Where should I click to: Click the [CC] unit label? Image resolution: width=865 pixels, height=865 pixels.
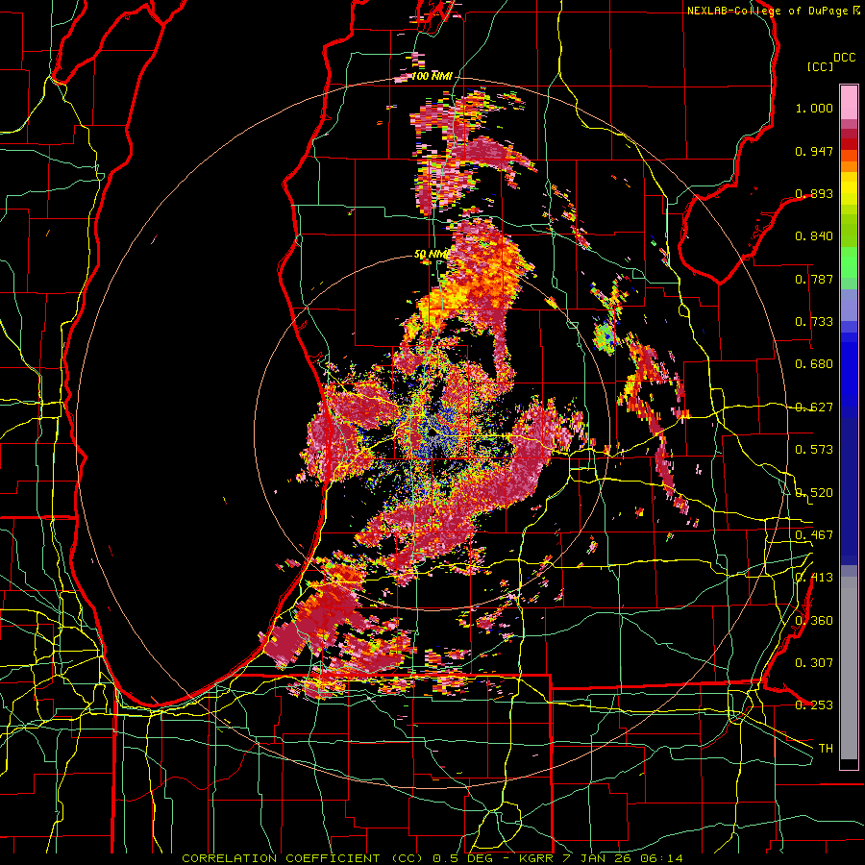821,66
